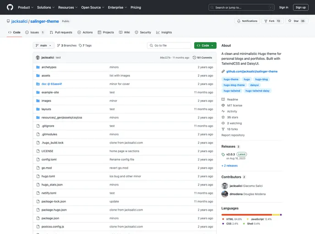Viewport: 315px width, 234px height.
Task: Open the netlify.toml file
Action: point(49,193)
